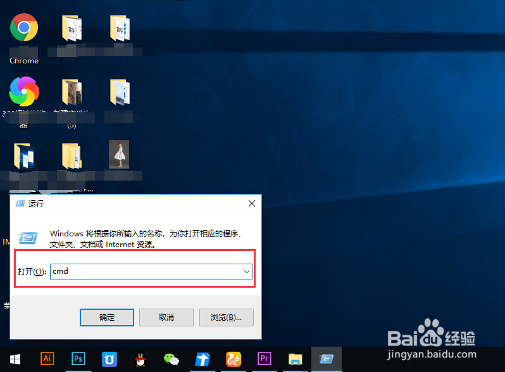Select the Run dialog taskbar item
505x372 pixels.
click(327, 359)
